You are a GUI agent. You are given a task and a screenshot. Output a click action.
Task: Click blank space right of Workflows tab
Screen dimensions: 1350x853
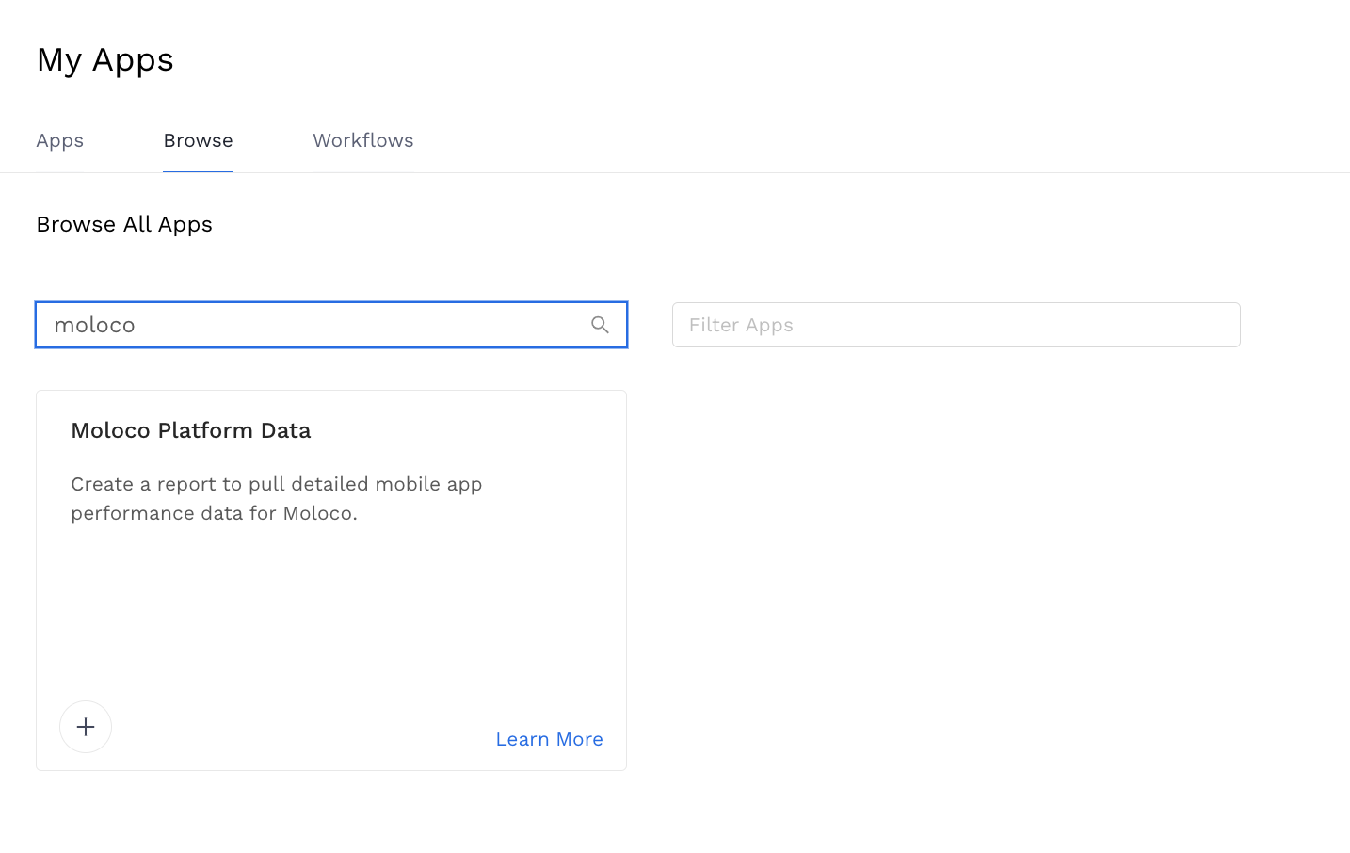tap(753, 140)
